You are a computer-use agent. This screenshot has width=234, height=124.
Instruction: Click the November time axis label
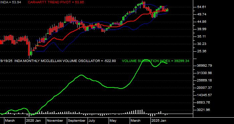click(x=55, y=121)
